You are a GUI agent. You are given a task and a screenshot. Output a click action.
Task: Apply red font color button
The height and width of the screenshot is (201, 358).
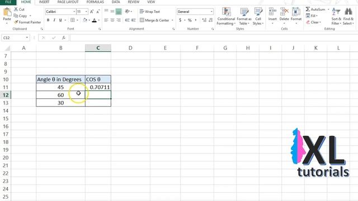click(x=95, y=20)
